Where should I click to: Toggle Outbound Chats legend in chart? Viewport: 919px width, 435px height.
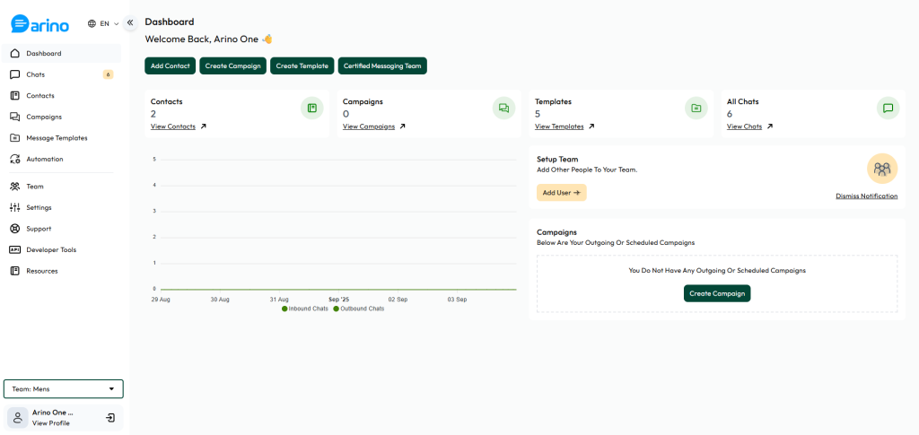pyautogui.click(x=359, y=309)
